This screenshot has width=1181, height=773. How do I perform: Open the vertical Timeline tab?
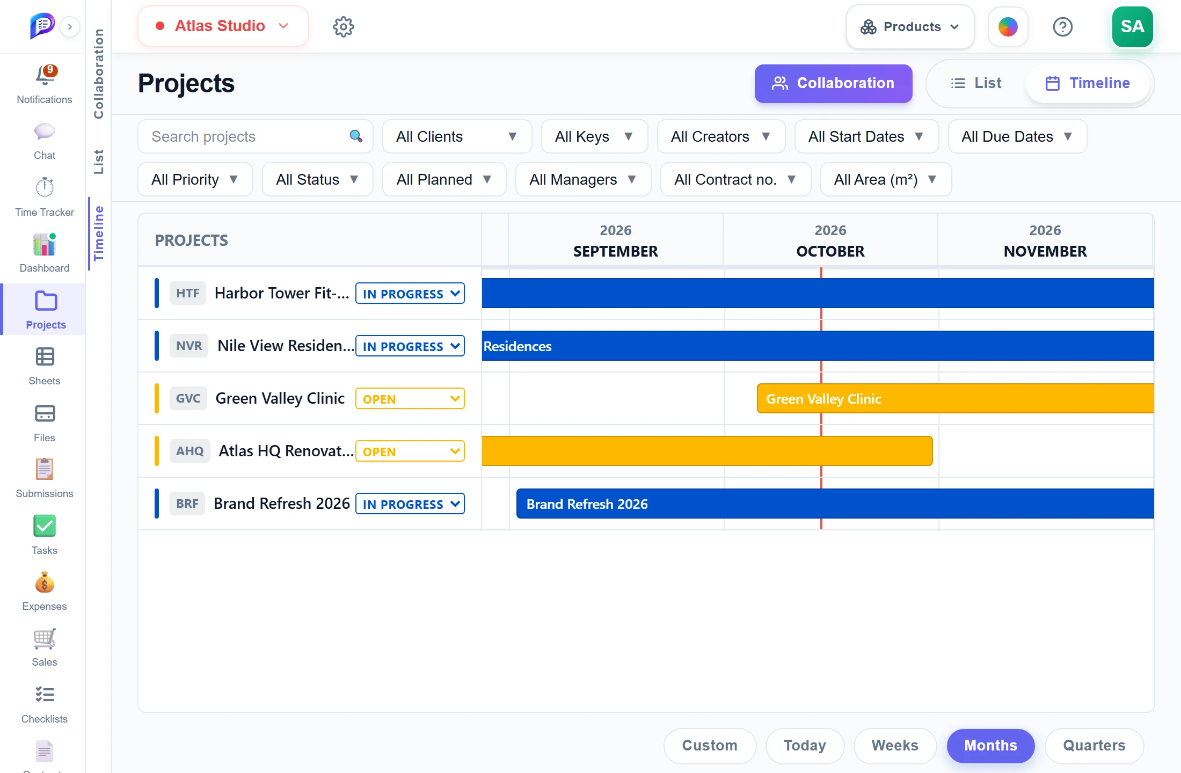99,234
